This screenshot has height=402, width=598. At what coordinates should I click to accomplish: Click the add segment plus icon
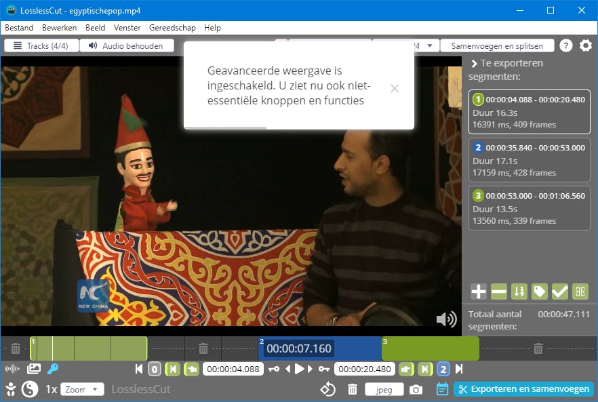coord(479,292)
